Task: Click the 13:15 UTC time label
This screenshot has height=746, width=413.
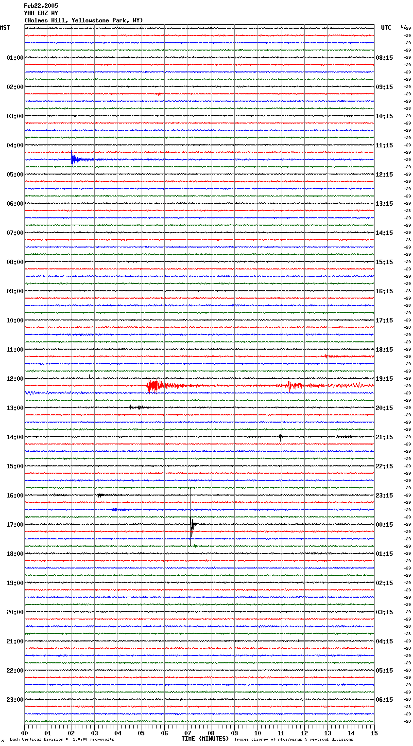Action: pyautogui.click(x=384, y=204)
